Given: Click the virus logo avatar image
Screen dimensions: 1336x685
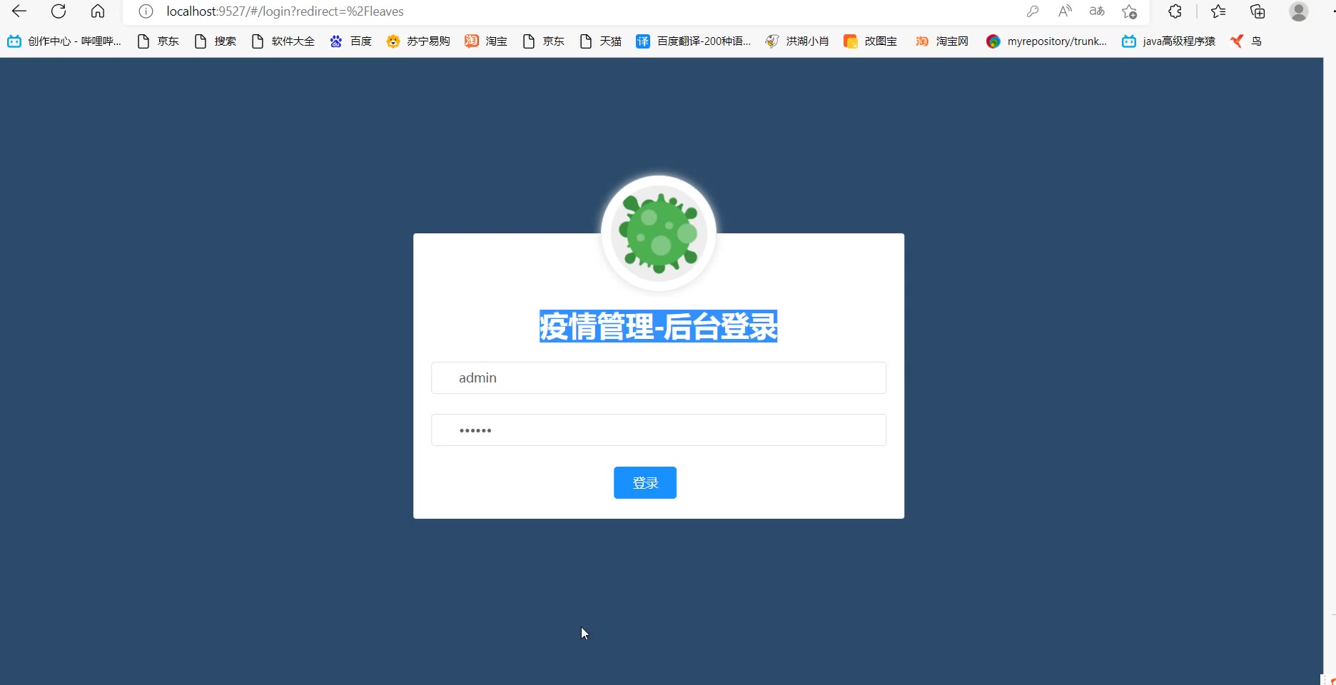Looking at the screenshot, I should pos(659,233).
